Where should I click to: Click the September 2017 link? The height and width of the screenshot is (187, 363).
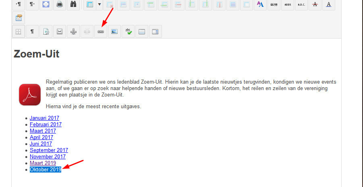[x=49, y=150]
